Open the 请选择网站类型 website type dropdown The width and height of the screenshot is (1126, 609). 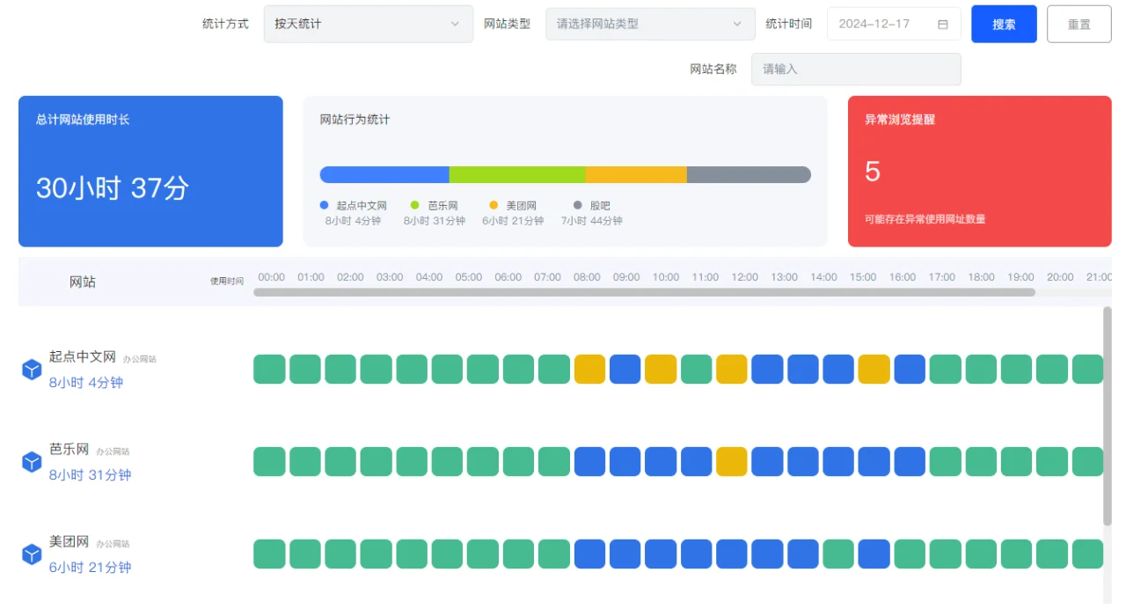(650, 24)
